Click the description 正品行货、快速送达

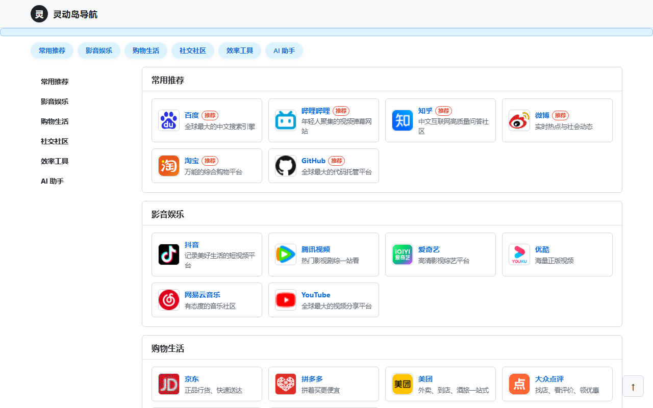pyautogui.click(x=213, y=390)
